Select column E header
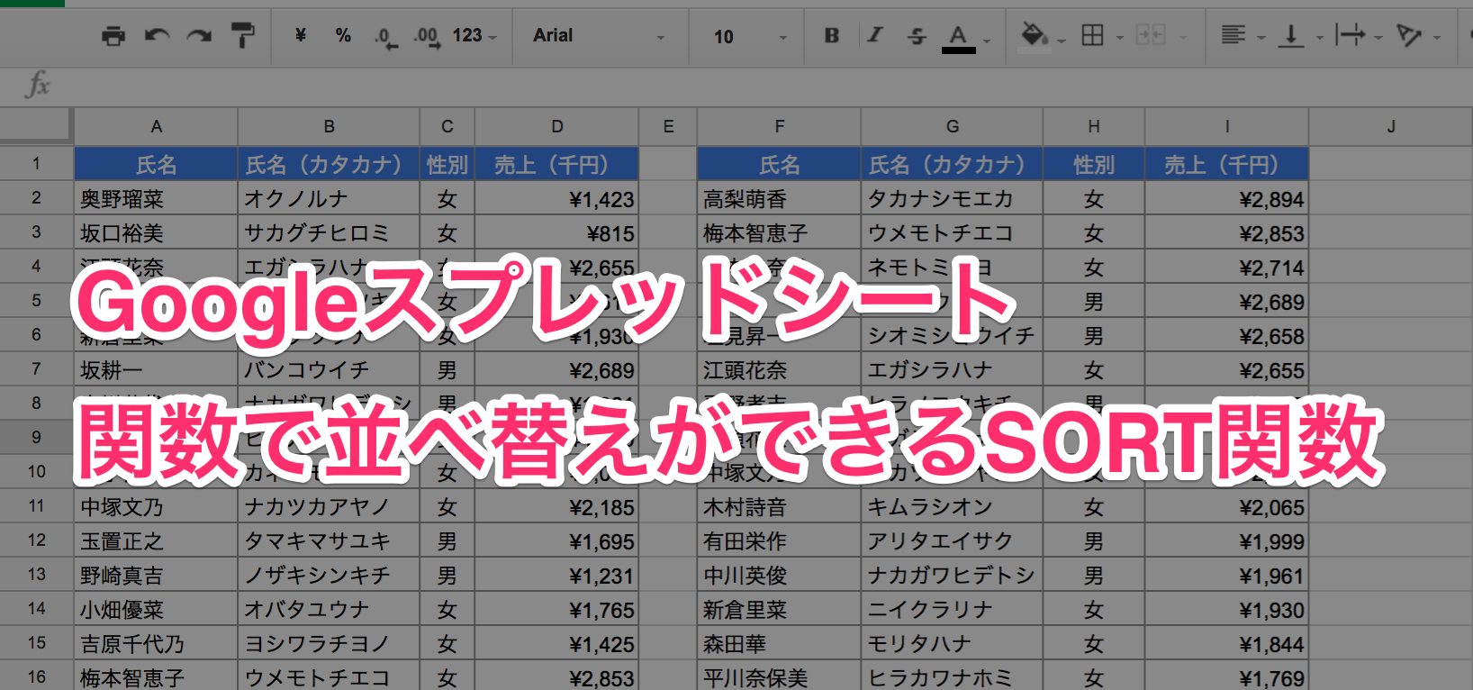 tap(668, 127)
